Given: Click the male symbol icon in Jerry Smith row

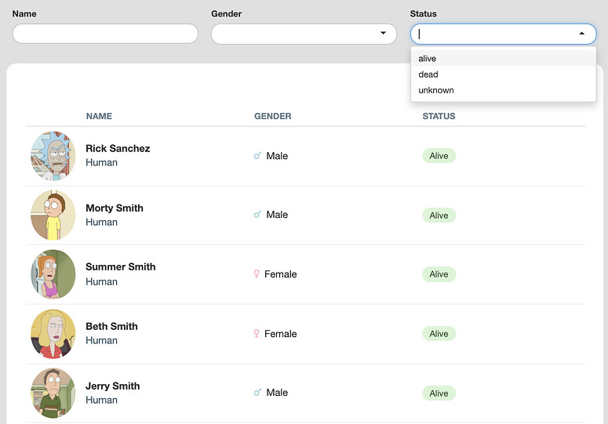Looking at the screenshot, I should [x=257, y=392].
